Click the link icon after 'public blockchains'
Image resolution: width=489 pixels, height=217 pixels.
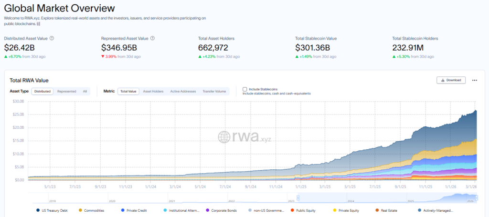pyautogui.click(x=38, y=23)
